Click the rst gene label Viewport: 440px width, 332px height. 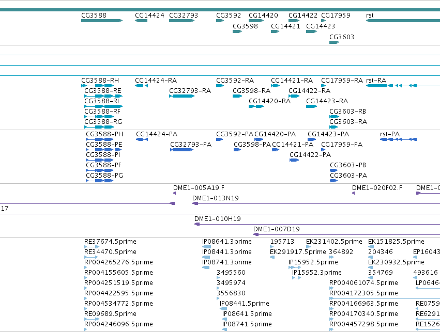[x=370, y=15]
